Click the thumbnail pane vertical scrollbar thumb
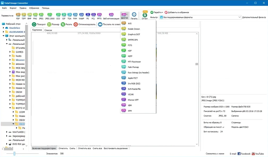This screenshot has height=157, width=268. (197, 64)
